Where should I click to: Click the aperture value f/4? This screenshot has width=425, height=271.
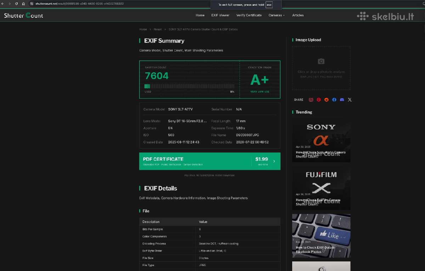click(170, 128)
